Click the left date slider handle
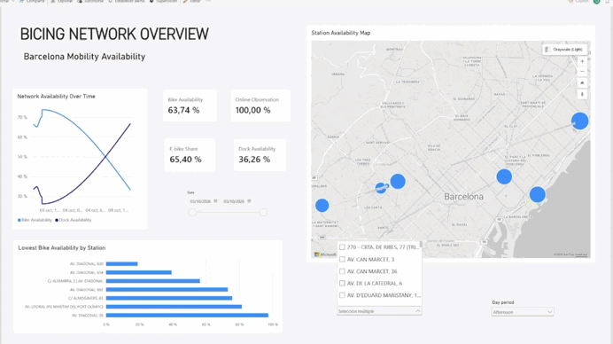Image resolution: width=613 pixels, height=344 pixels. pos(192,212)
